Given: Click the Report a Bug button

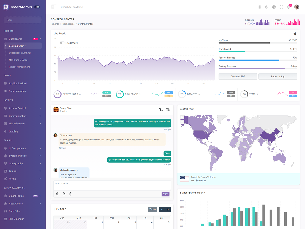Looking at the screenshot, I should (x=278, y=76).
